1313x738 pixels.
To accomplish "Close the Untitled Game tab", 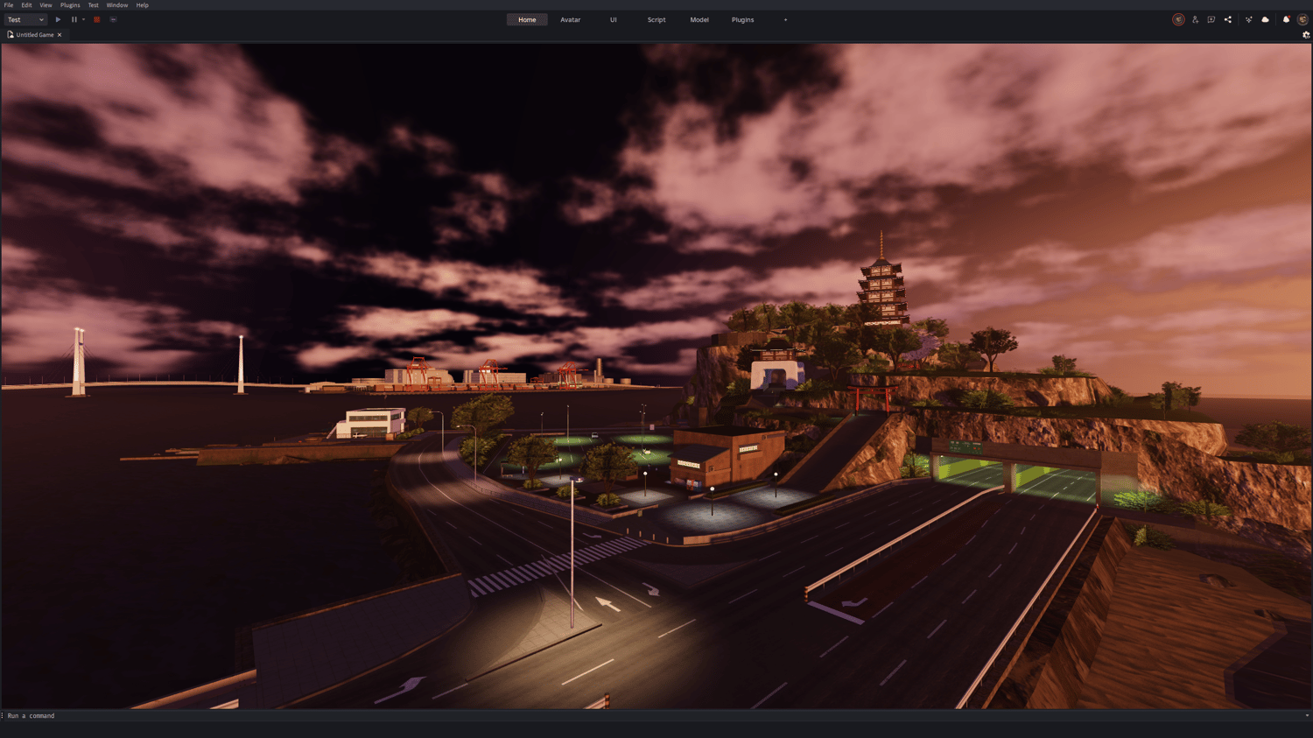I will (x=60, y=35).
